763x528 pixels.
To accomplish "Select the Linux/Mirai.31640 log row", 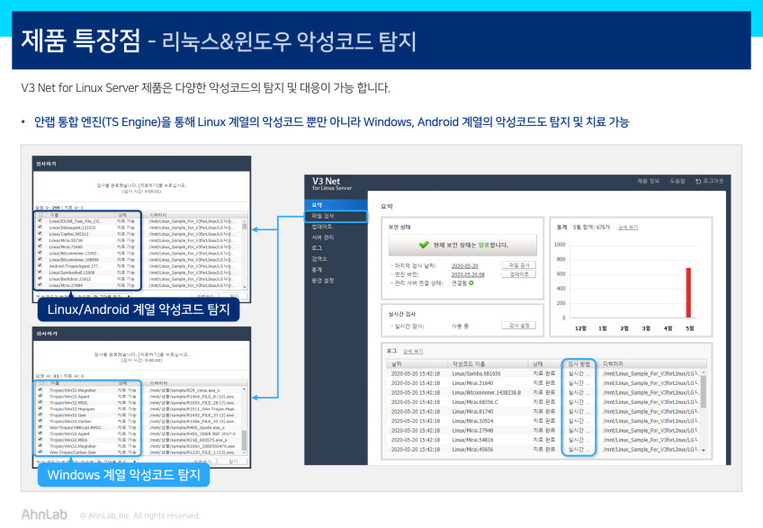I will tap(543, 383).
